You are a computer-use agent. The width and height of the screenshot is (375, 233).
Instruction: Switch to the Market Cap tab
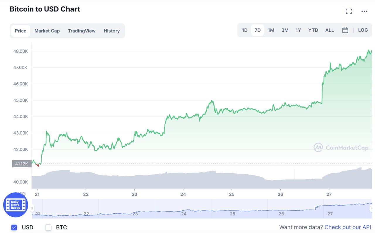[x=47, y=31]
